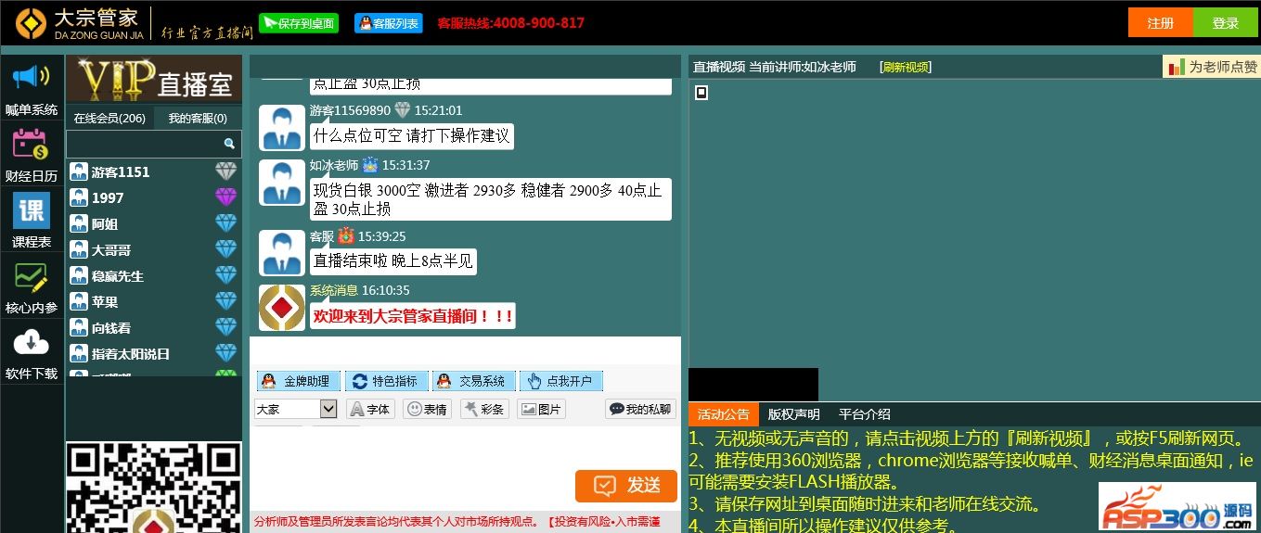
Task: Click the member search magnifier icon
Action: 229,144
